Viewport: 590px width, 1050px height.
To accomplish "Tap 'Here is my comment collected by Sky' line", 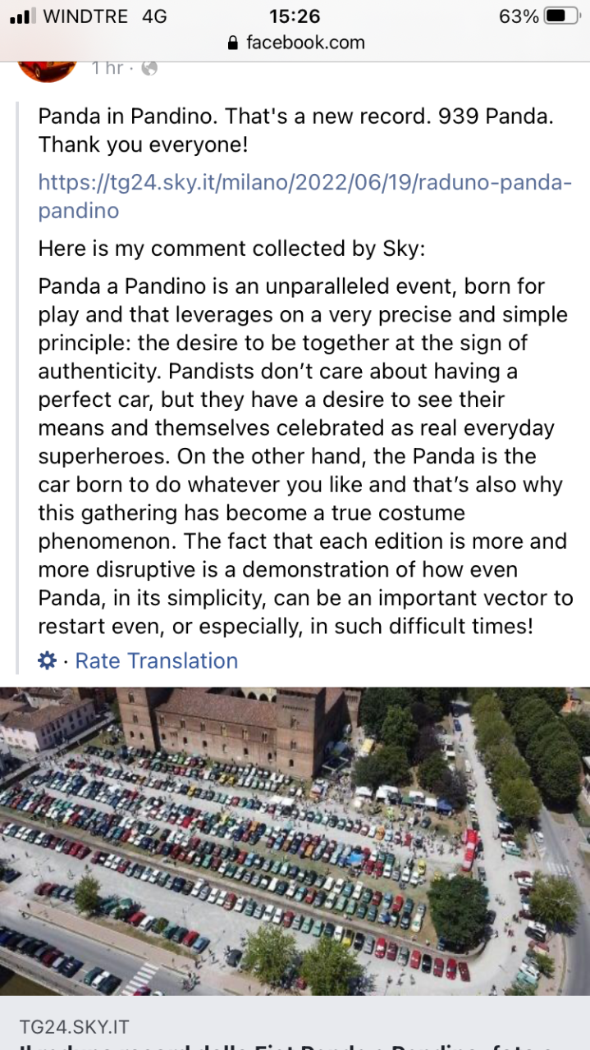I will (x=231, y=249).
